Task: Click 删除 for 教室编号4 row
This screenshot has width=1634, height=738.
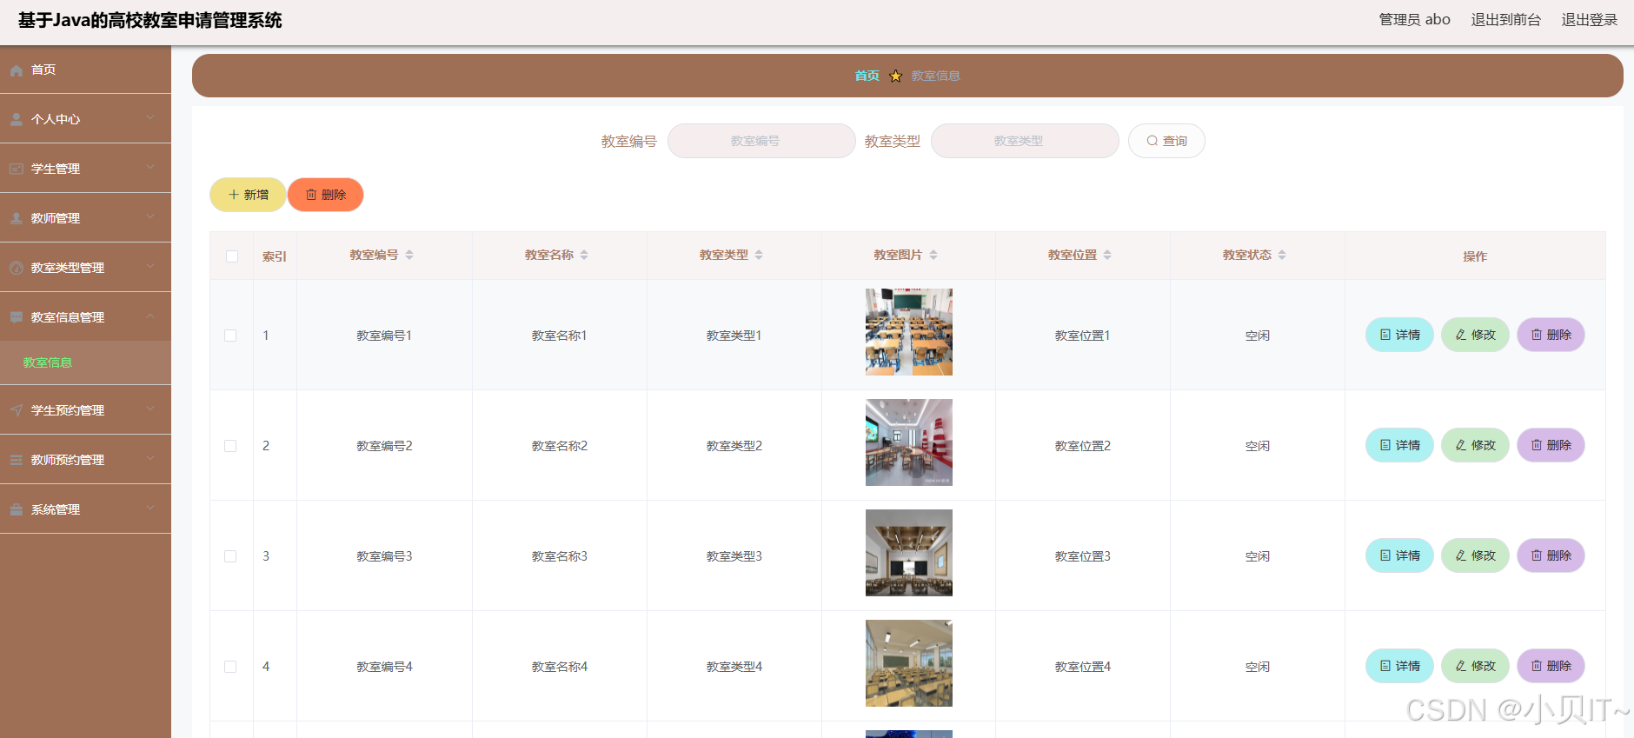Action: (1551, 666)
